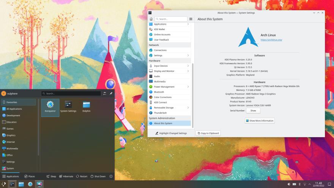Image resolution: width=334 pixels, height=188 pixels.
Task: Open Games category in launcher
Action: tap(19, 128)
